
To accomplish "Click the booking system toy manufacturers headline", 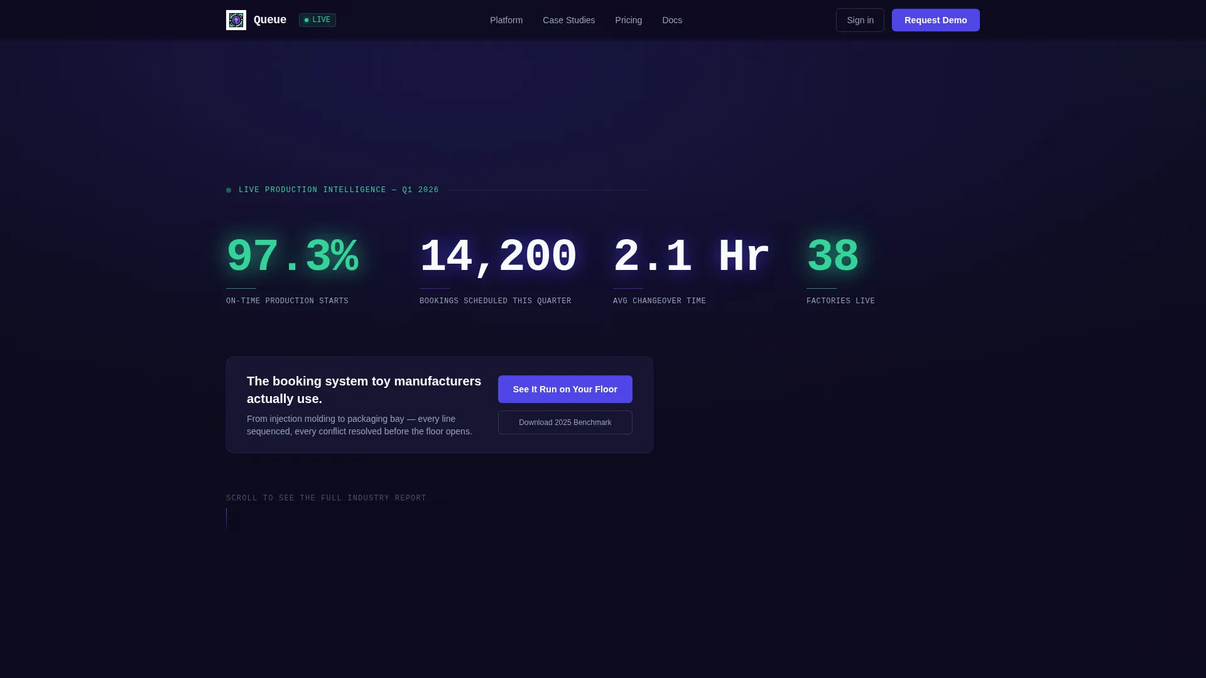I will (x=364, y=390).
